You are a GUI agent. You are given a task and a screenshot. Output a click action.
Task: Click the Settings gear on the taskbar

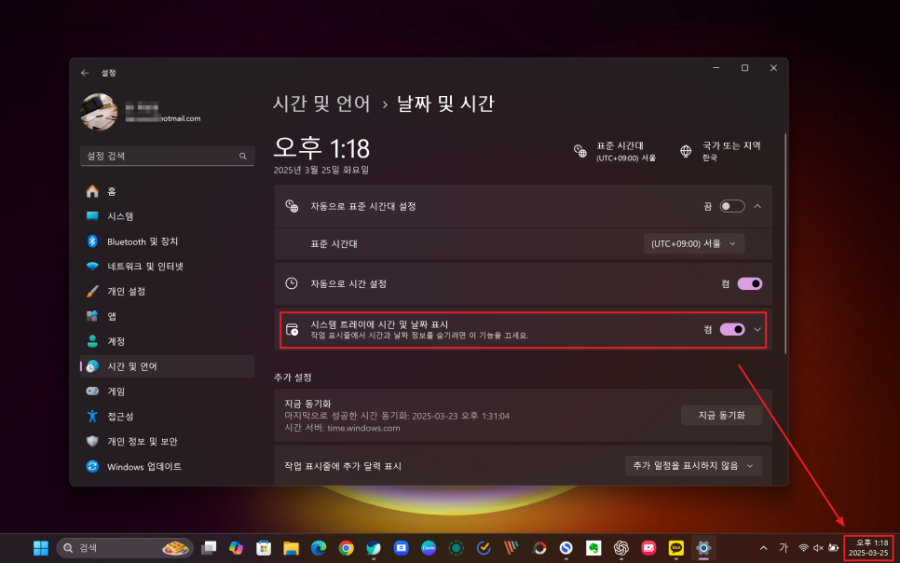pyautogui.click(x=703, y=548)
